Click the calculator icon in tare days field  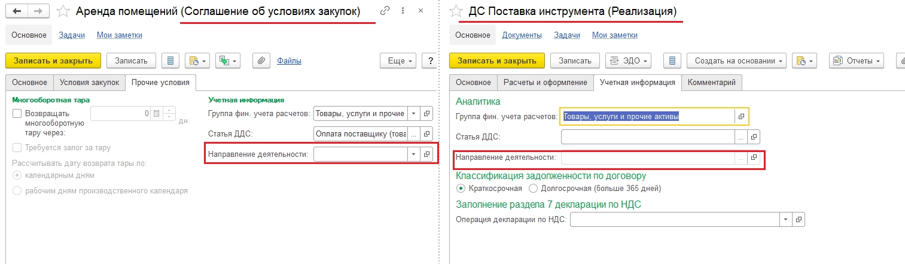tap(156, 113)
